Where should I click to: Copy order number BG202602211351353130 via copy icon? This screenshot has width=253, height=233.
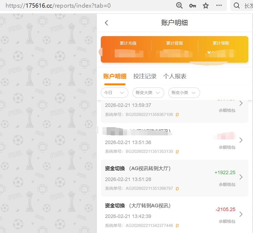(177, 152)
